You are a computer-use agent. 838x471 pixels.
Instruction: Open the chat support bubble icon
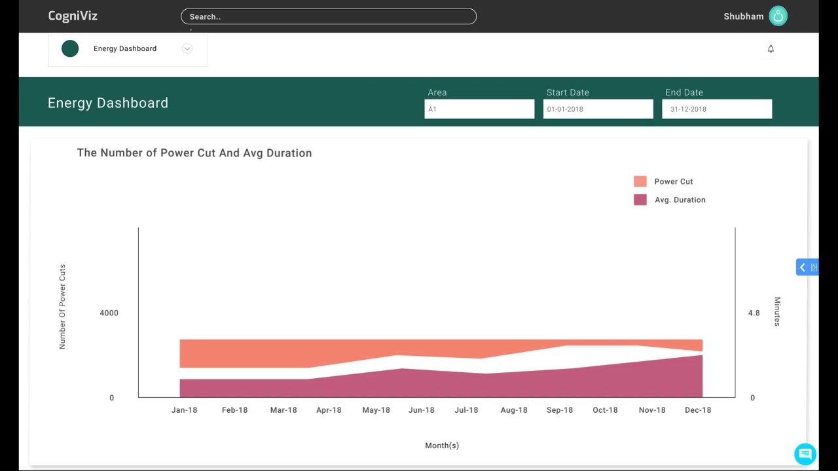tap(805, 453)
